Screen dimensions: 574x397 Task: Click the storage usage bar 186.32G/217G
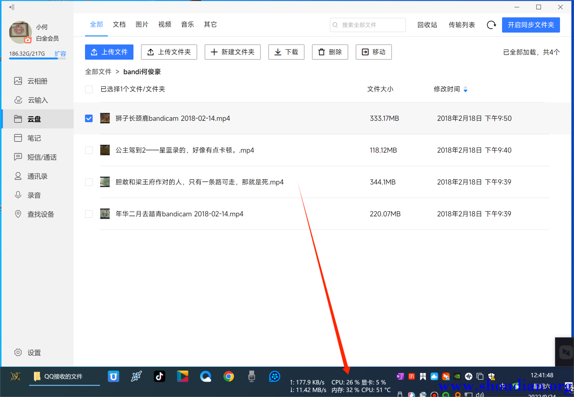tap(37, 58)
